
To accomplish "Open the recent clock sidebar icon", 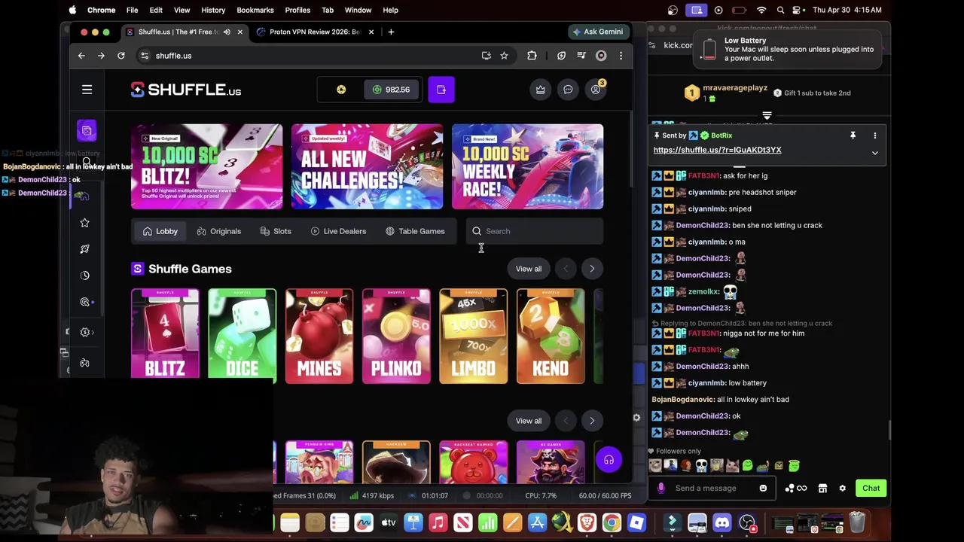I will tap(84, 275).
